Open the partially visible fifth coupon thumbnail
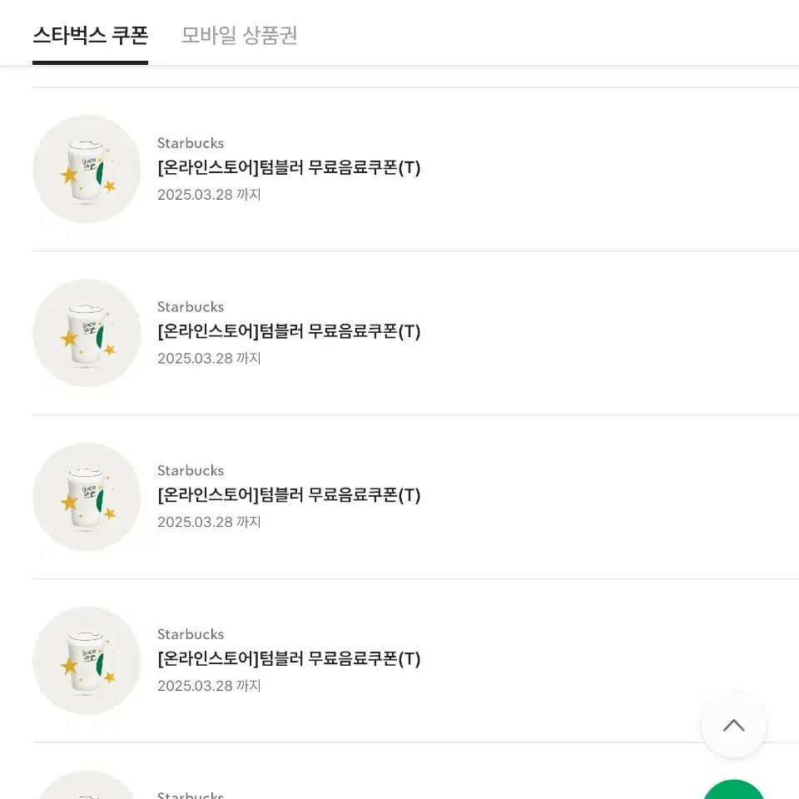The height and width of the screenshot is (799, 799). tap(87, 785)
